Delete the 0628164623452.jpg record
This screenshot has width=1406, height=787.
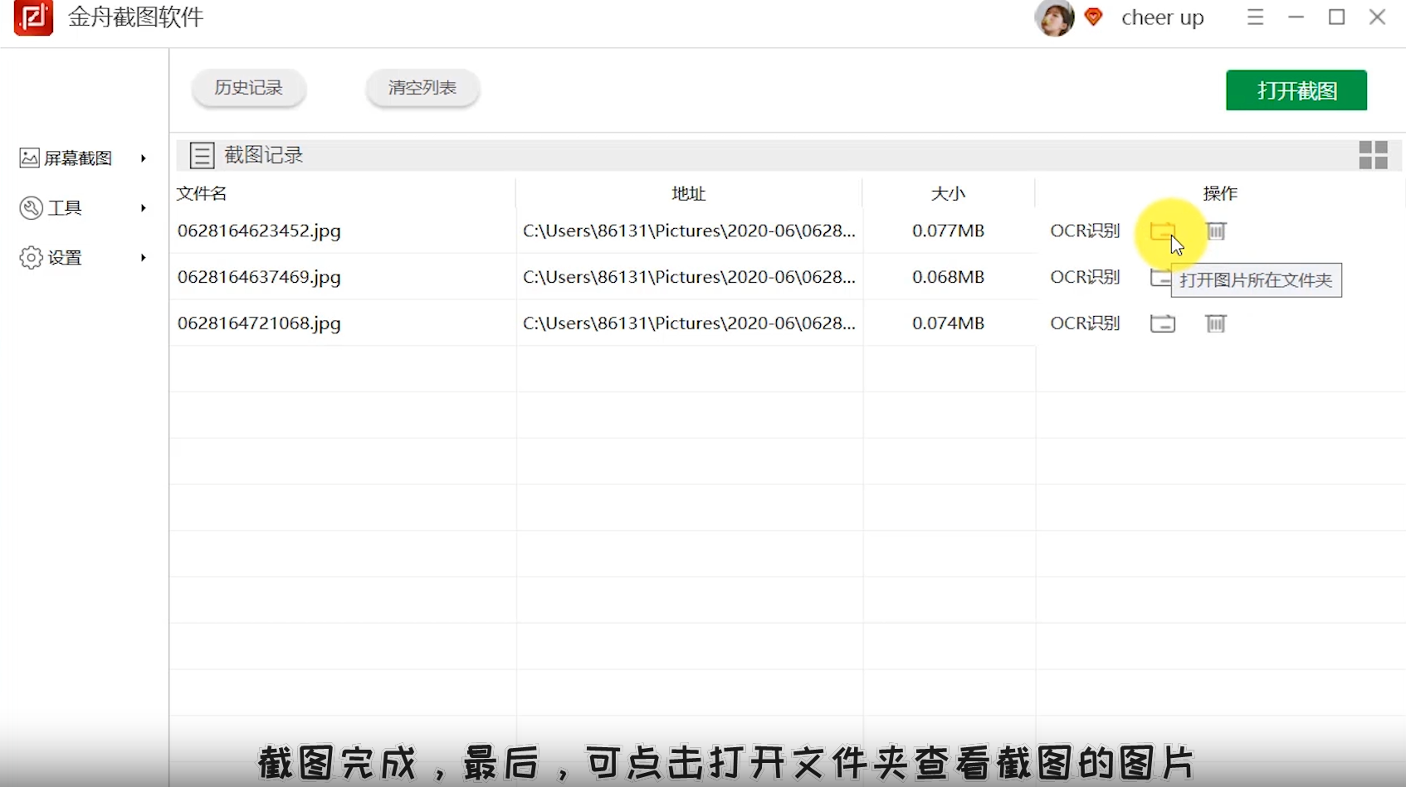1216,231
